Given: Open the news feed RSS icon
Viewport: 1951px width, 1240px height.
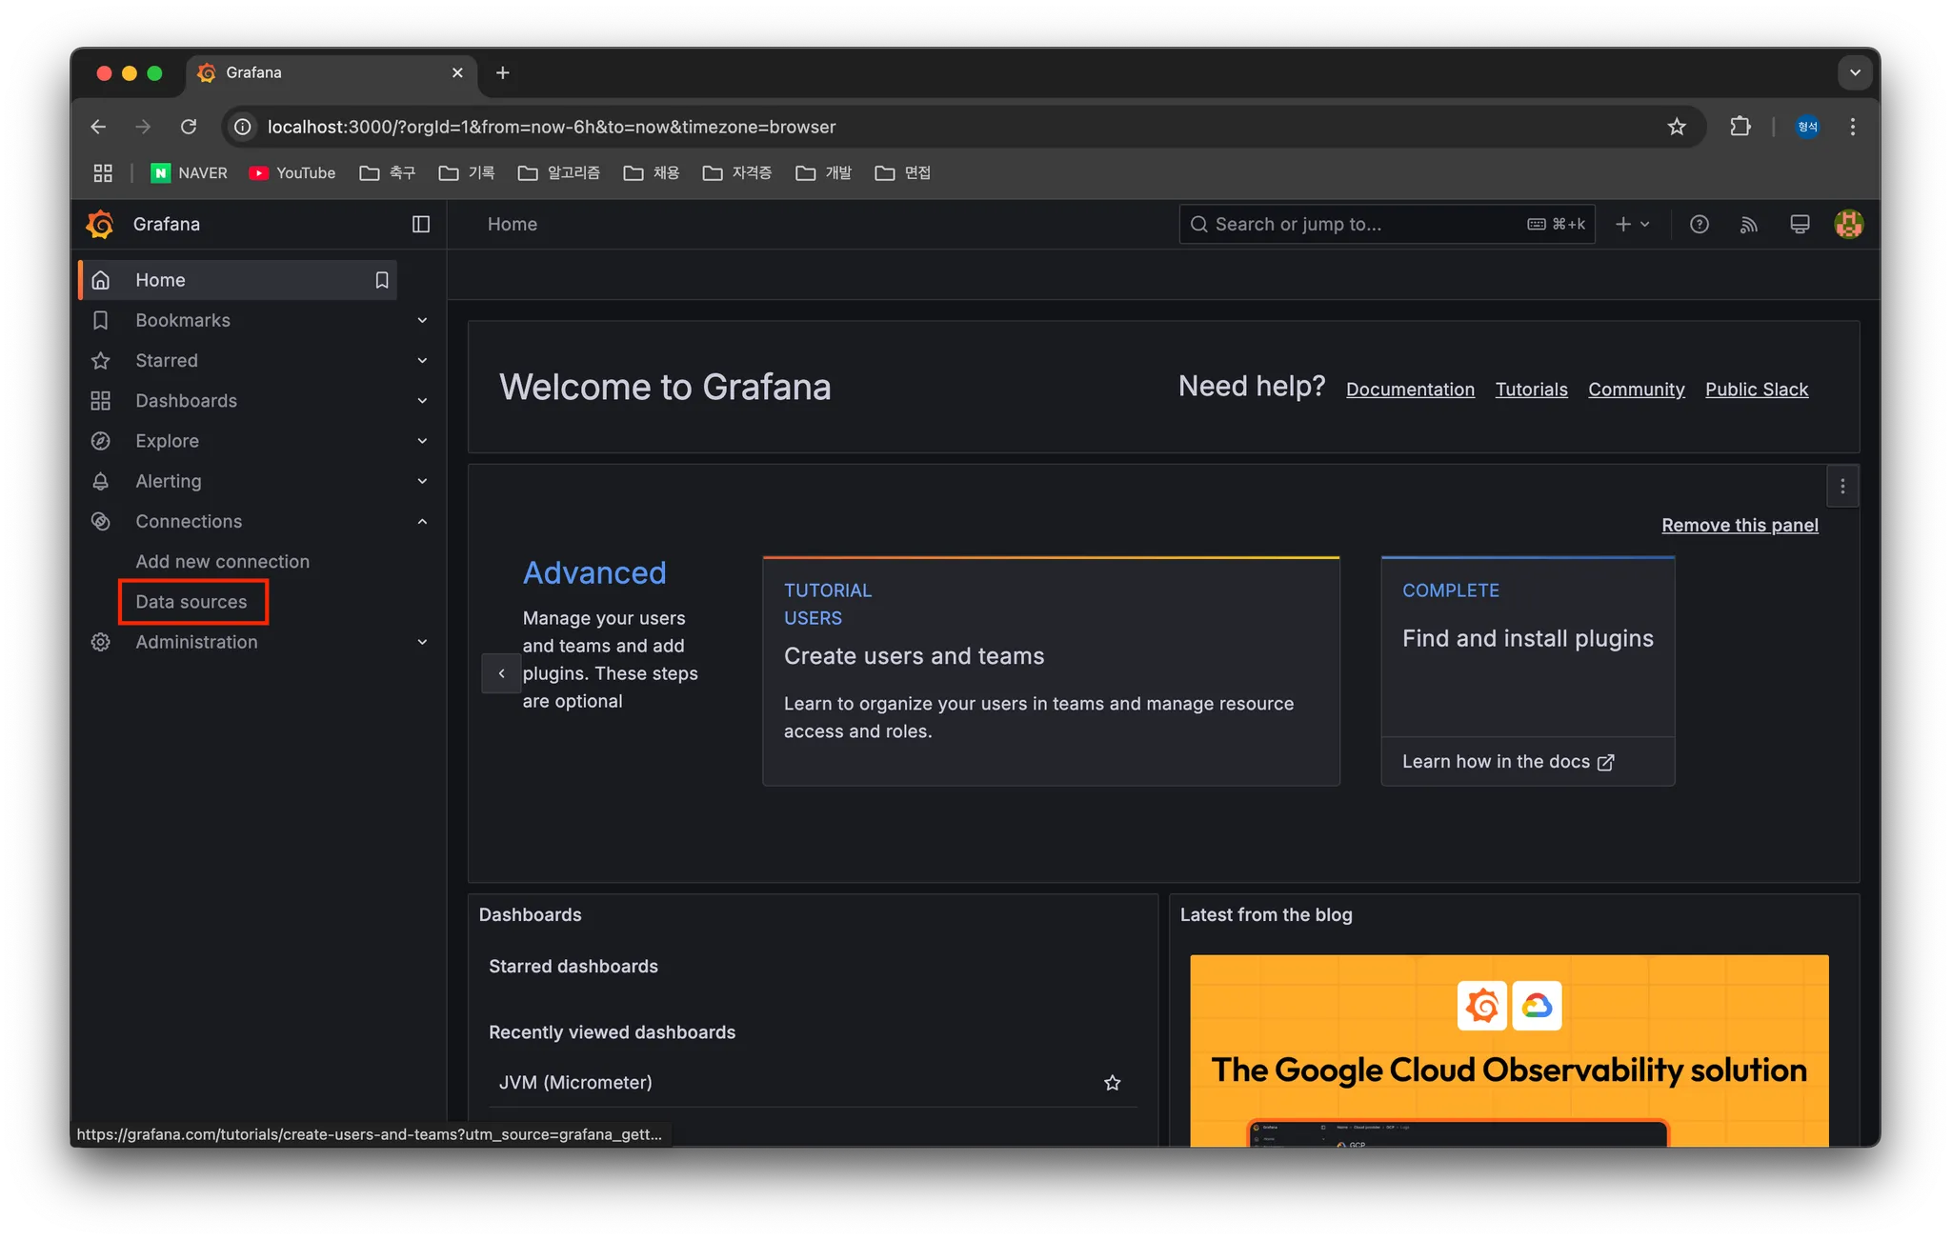Looking at the screenshot, I should click(1749, 224).
